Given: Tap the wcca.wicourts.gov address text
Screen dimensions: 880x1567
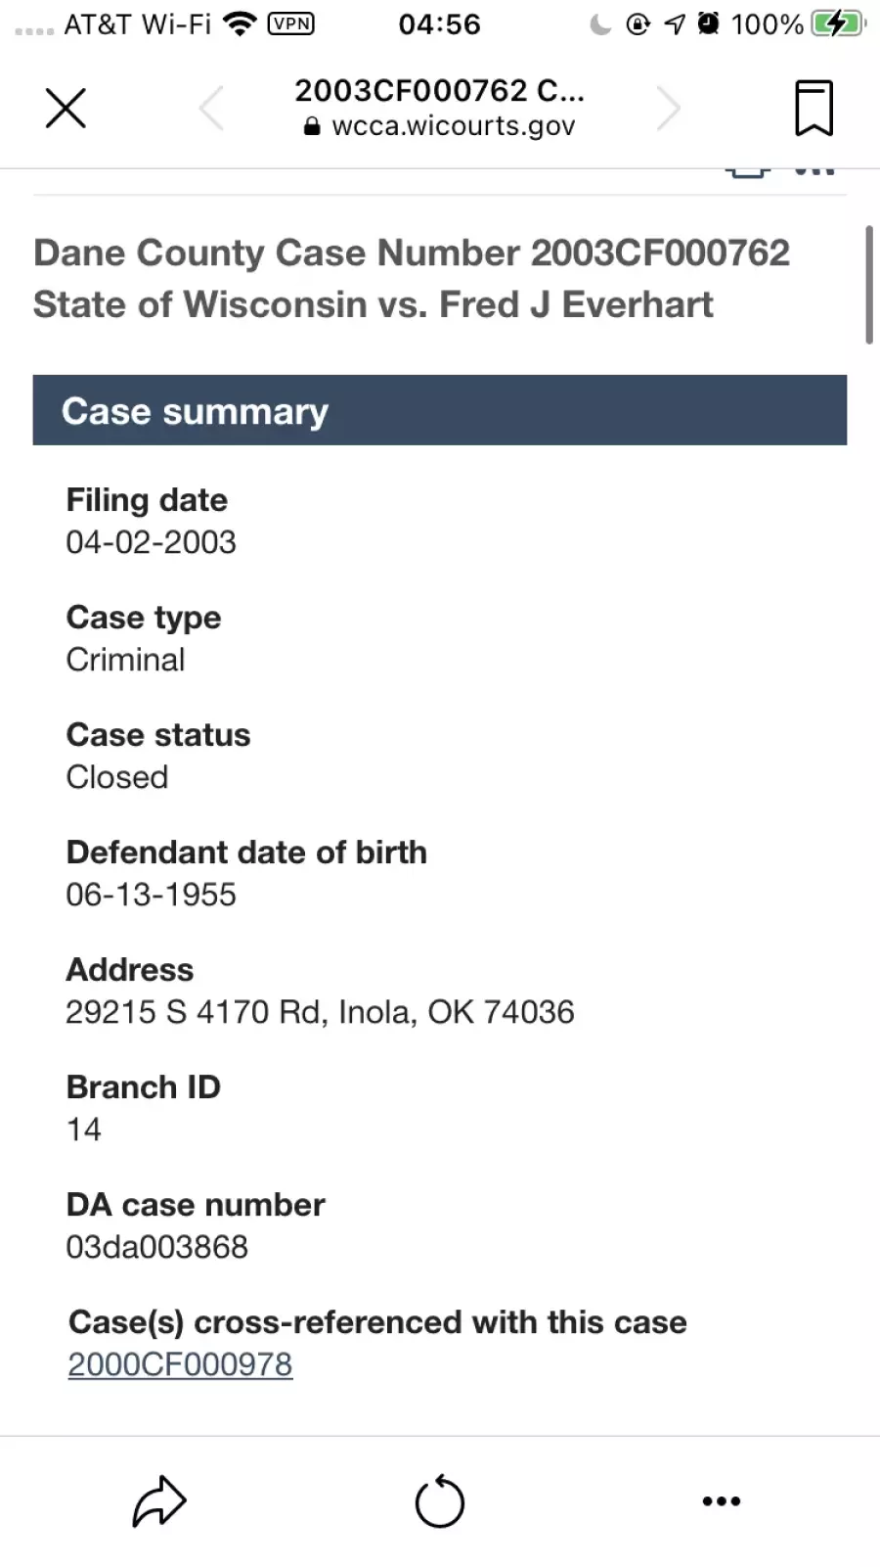Looking at the screenshot, I should pos(454,126).
